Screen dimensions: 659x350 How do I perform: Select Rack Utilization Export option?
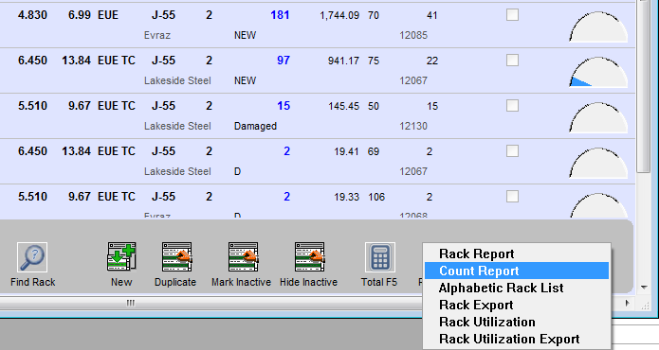pos(517,339)
